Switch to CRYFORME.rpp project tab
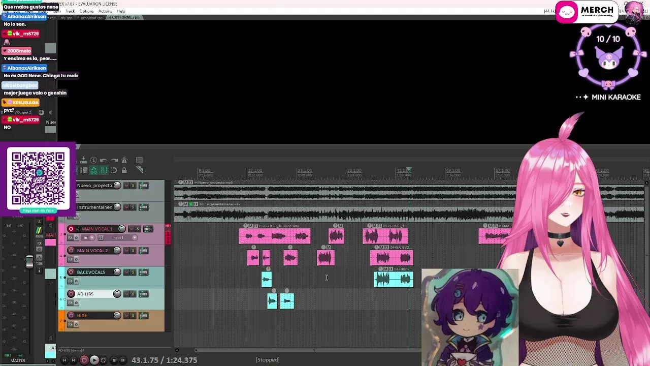This screenshot has width=650, height=366. click(x=124, y=18)
